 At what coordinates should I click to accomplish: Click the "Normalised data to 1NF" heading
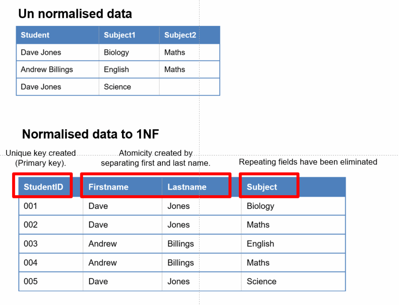[90, 134]
